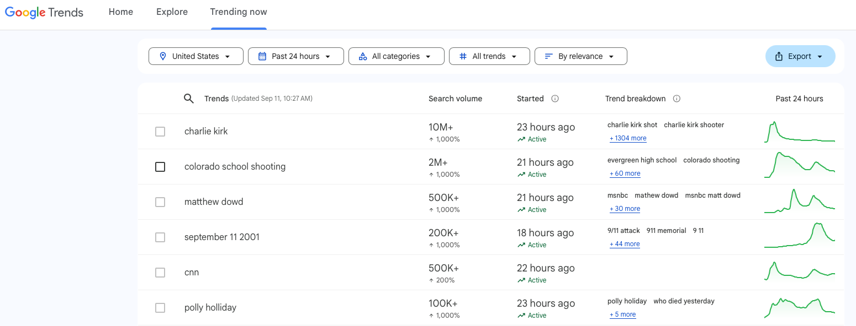Tick the checkbox next to matthew dowd
This screenshot has width=856, height=326.
[x=160, y=202]
